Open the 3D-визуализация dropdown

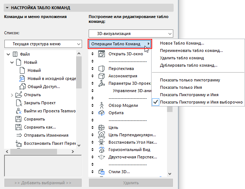click(x=131, y=34)
